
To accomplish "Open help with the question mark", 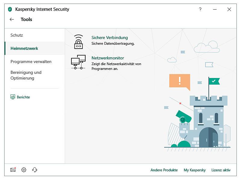I will [200, 9].
